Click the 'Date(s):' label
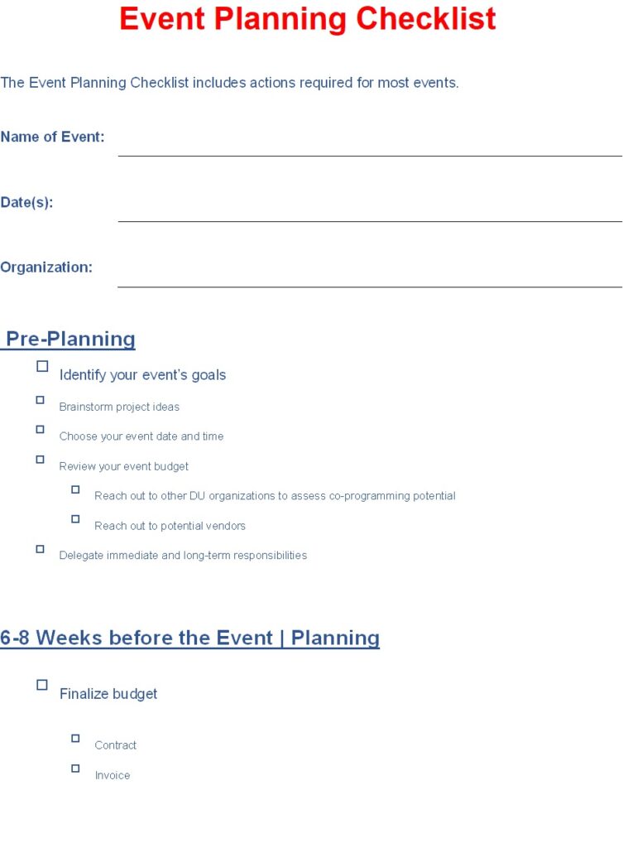Screen dimensions: 623x848 [x=27, y=203]
